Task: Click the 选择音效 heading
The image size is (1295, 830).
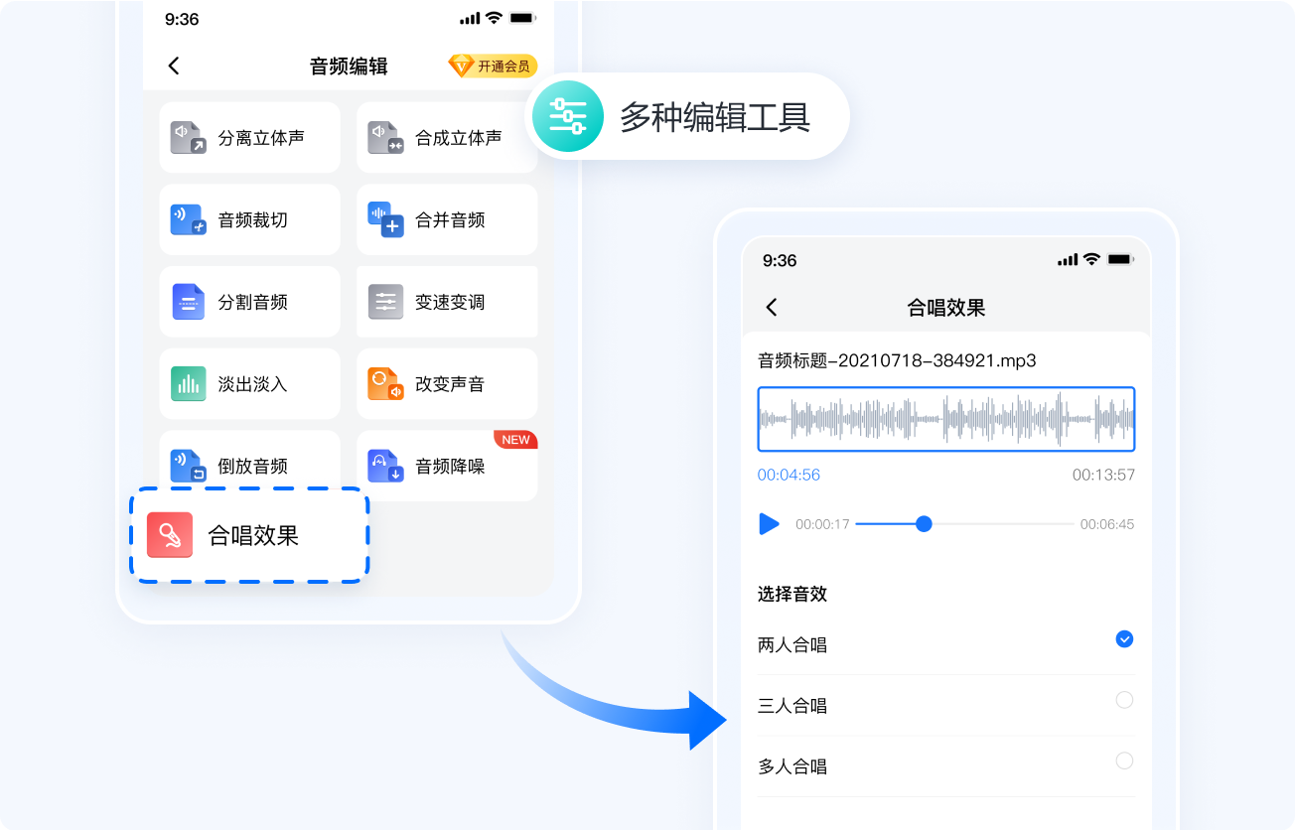Action: click(x=792, y=594)
